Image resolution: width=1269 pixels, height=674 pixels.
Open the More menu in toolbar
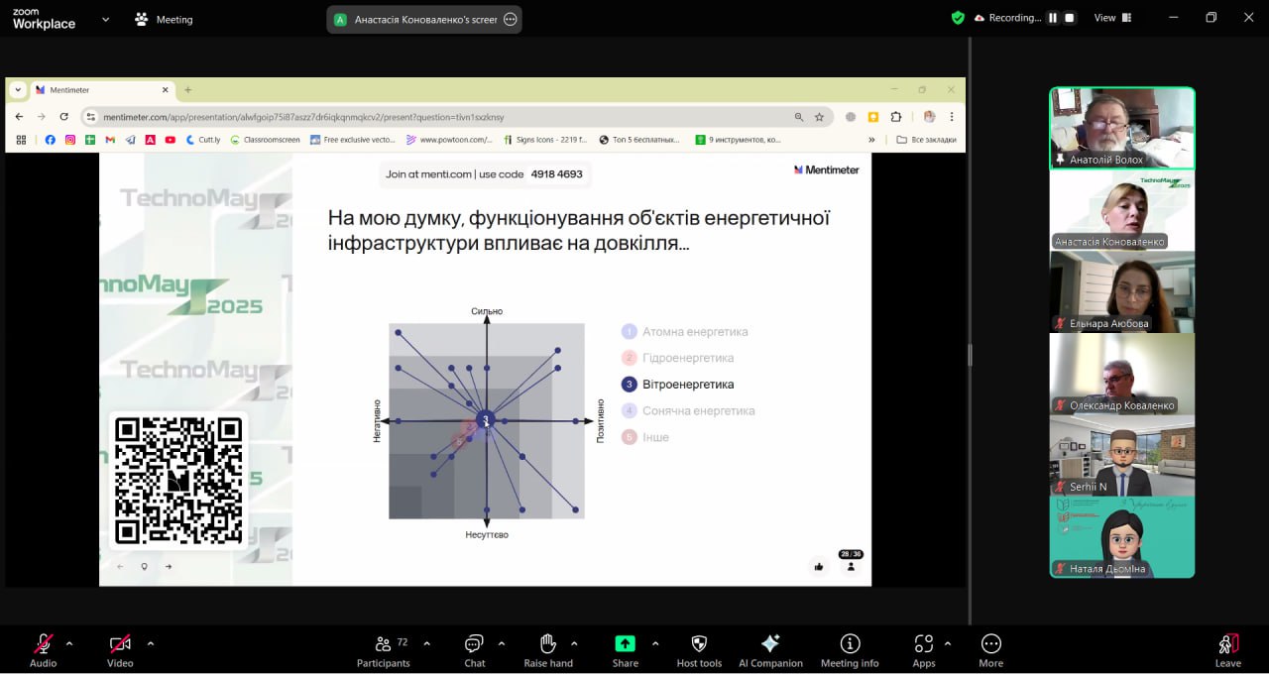pyautogui.click(x=990, y=649)
